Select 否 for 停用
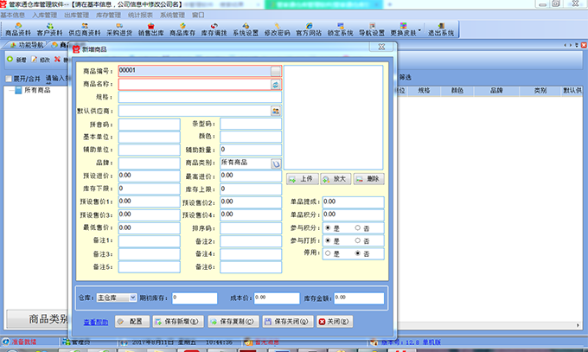 358,253
